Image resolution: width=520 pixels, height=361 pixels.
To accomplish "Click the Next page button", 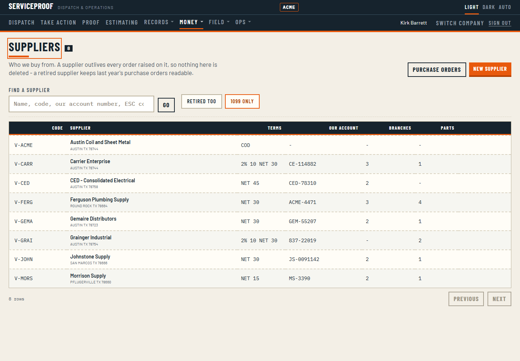I will pos(499,299).
